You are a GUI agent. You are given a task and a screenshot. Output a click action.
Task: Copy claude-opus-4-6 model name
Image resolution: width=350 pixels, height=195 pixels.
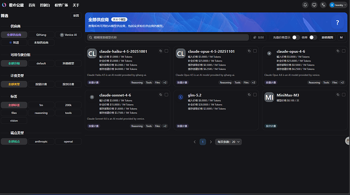[x=338, y=51]
